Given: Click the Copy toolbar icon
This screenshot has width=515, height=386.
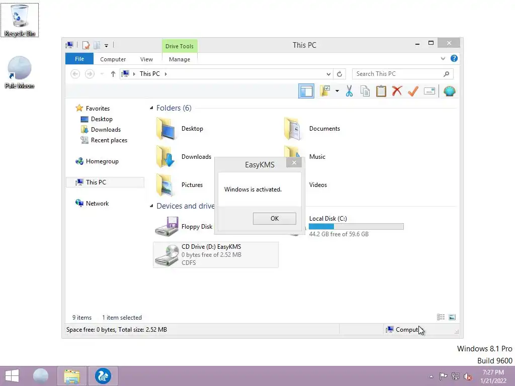Looking at the screenshot, I should [365, 91].
